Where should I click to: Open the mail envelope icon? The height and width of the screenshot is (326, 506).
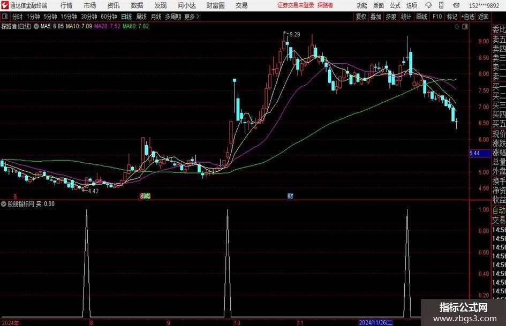coord(456,5)
